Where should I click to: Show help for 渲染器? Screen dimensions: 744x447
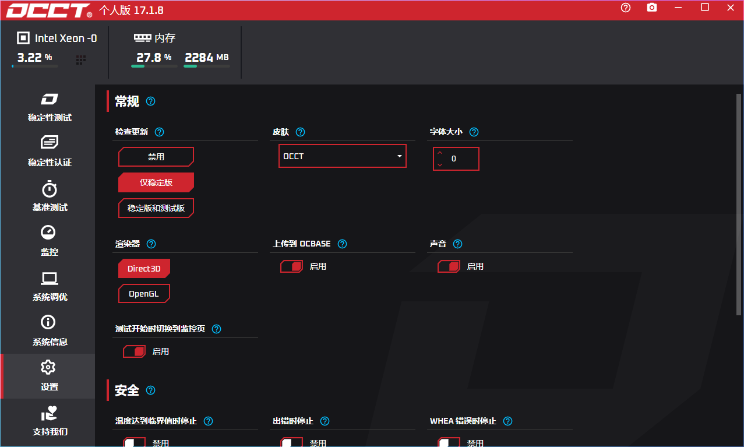[x=151, y=244]
